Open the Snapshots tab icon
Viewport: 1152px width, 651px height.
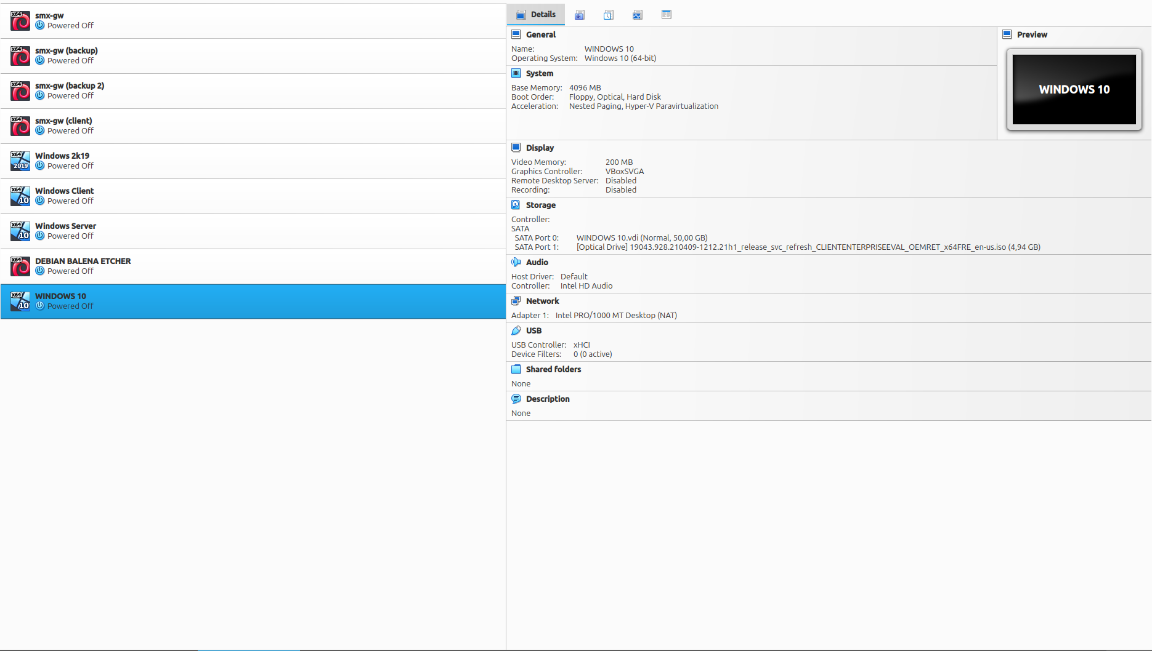[579, 15]
